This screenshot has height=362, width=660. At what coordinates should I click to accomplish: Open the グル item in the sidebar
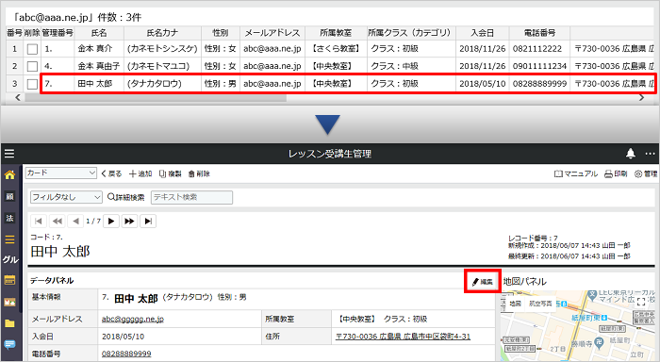pyautogui.click(x=10, y=259)
